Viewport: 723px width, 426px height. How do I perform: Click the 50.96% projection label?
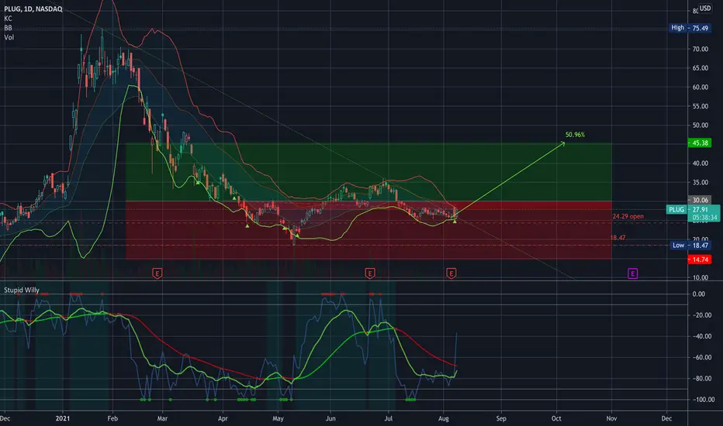575,135
